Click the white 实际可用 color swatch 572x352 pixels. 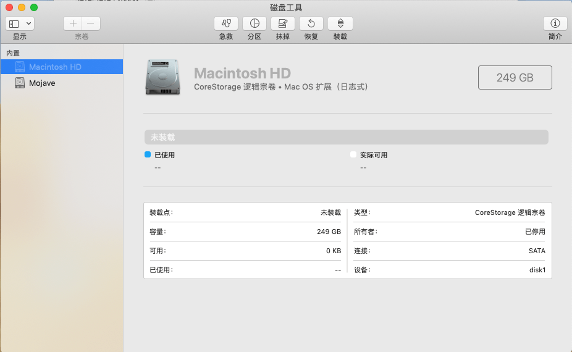coord(353,154)
